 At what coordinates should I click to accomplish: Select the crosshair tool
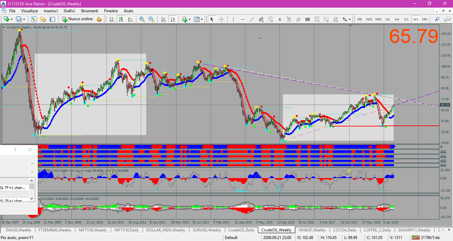(x=221, y=19)
